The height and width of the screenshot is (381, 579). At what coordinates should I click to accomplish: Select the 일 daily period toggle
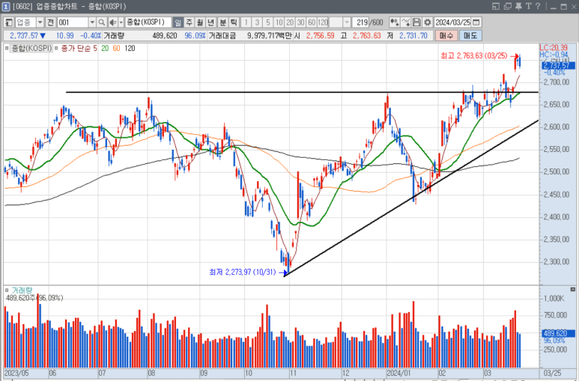tap(178, 22)
